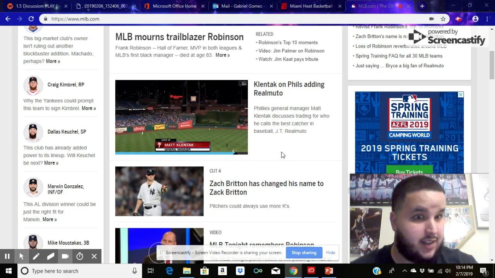Open File Explorer from the taskbar

(x=187, y=271)
